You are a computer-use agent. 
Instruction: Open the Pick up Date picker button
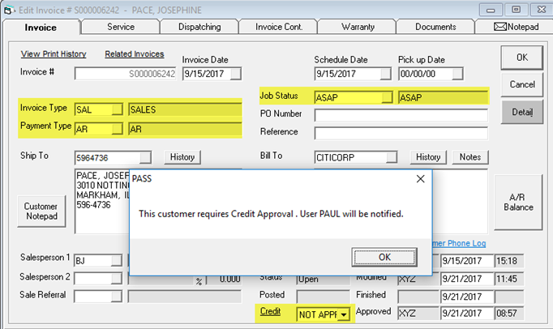[457, 74]
